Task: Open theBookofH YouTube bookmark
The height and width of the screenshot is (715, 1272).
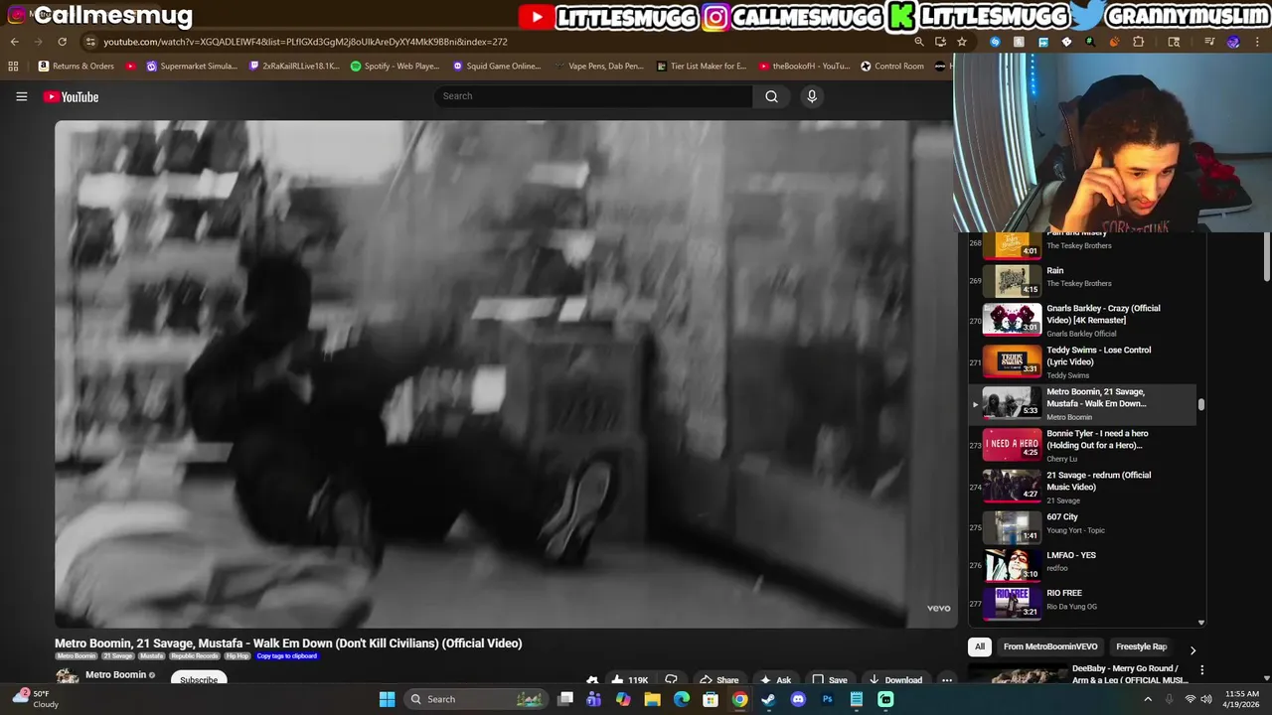Action: pyautogui.click(x=803, y=66)
